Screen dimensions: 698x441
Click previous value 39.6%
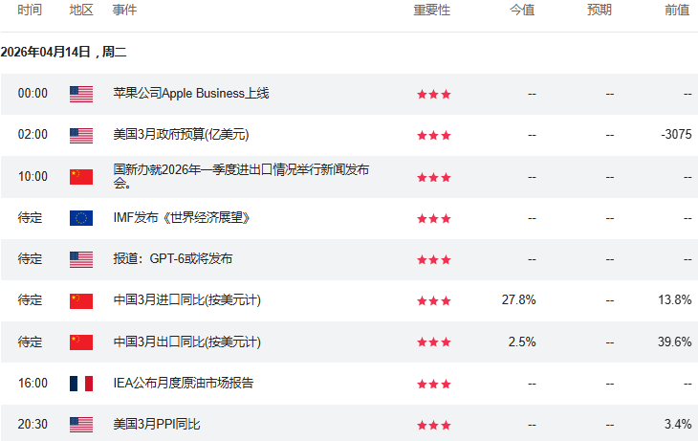pyautogui.click(x=675, y=342)
